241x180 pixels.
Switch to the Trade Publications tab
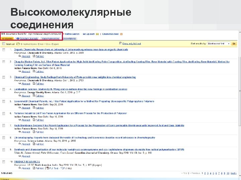coord(50,39)
